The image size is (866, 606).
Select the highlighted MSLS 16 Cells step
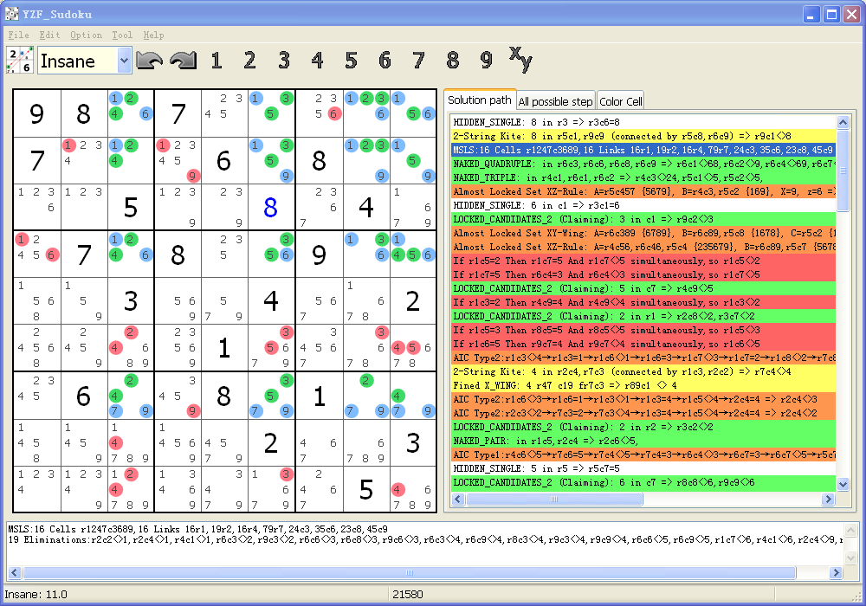(643, 150)
